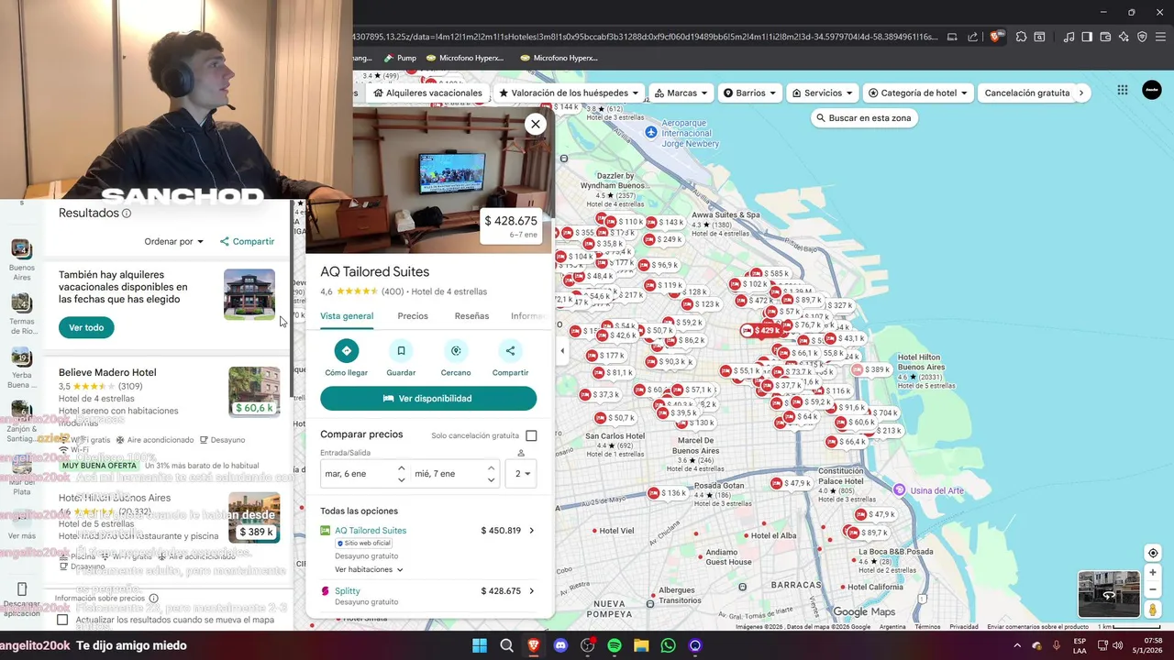Viewport: 1174px width, 660px height.
Task: Open Valoración de los huéspedes dropdown
Action: pyautogui.click(x=569, y=93)
